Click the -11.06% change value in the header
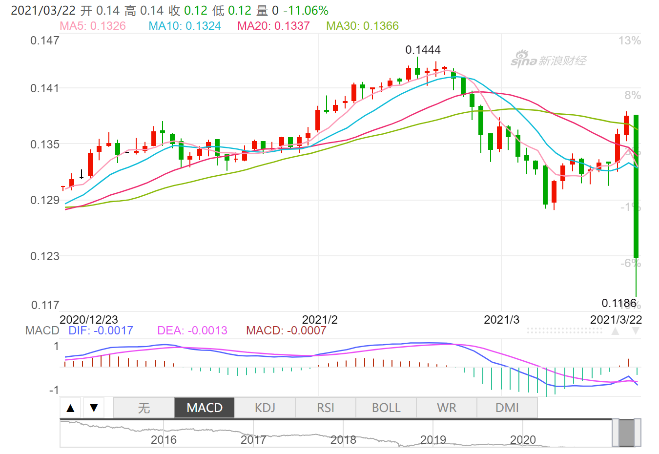Image resolution: width=659 pixels, height=454 pixels. click(306, 11)
